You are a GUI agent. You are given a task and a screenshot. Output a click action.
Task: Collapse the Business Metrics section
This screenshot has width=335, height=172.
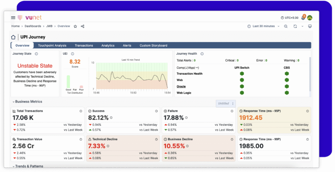click(27, 102)
